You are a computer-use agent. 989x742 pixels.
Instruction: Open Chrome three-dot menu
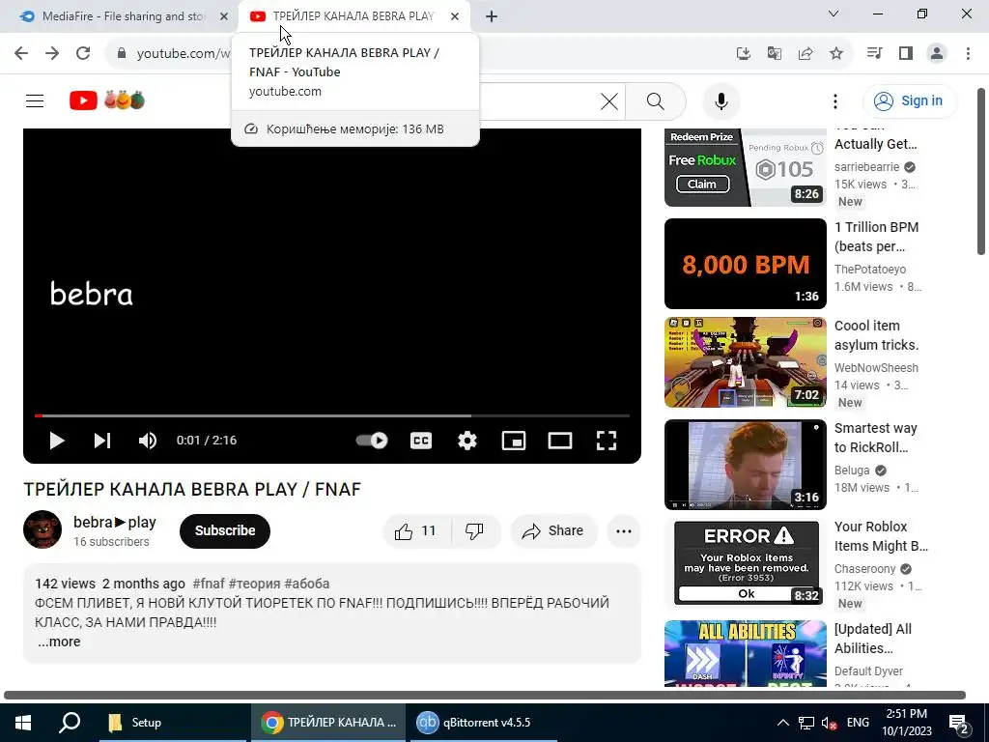point(968,54)
